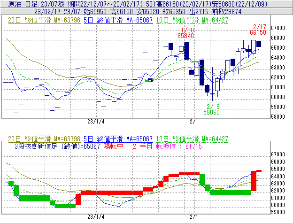
Task: Click the 原油 日足 23/07限 chart title bar
Action: [146, 4]
